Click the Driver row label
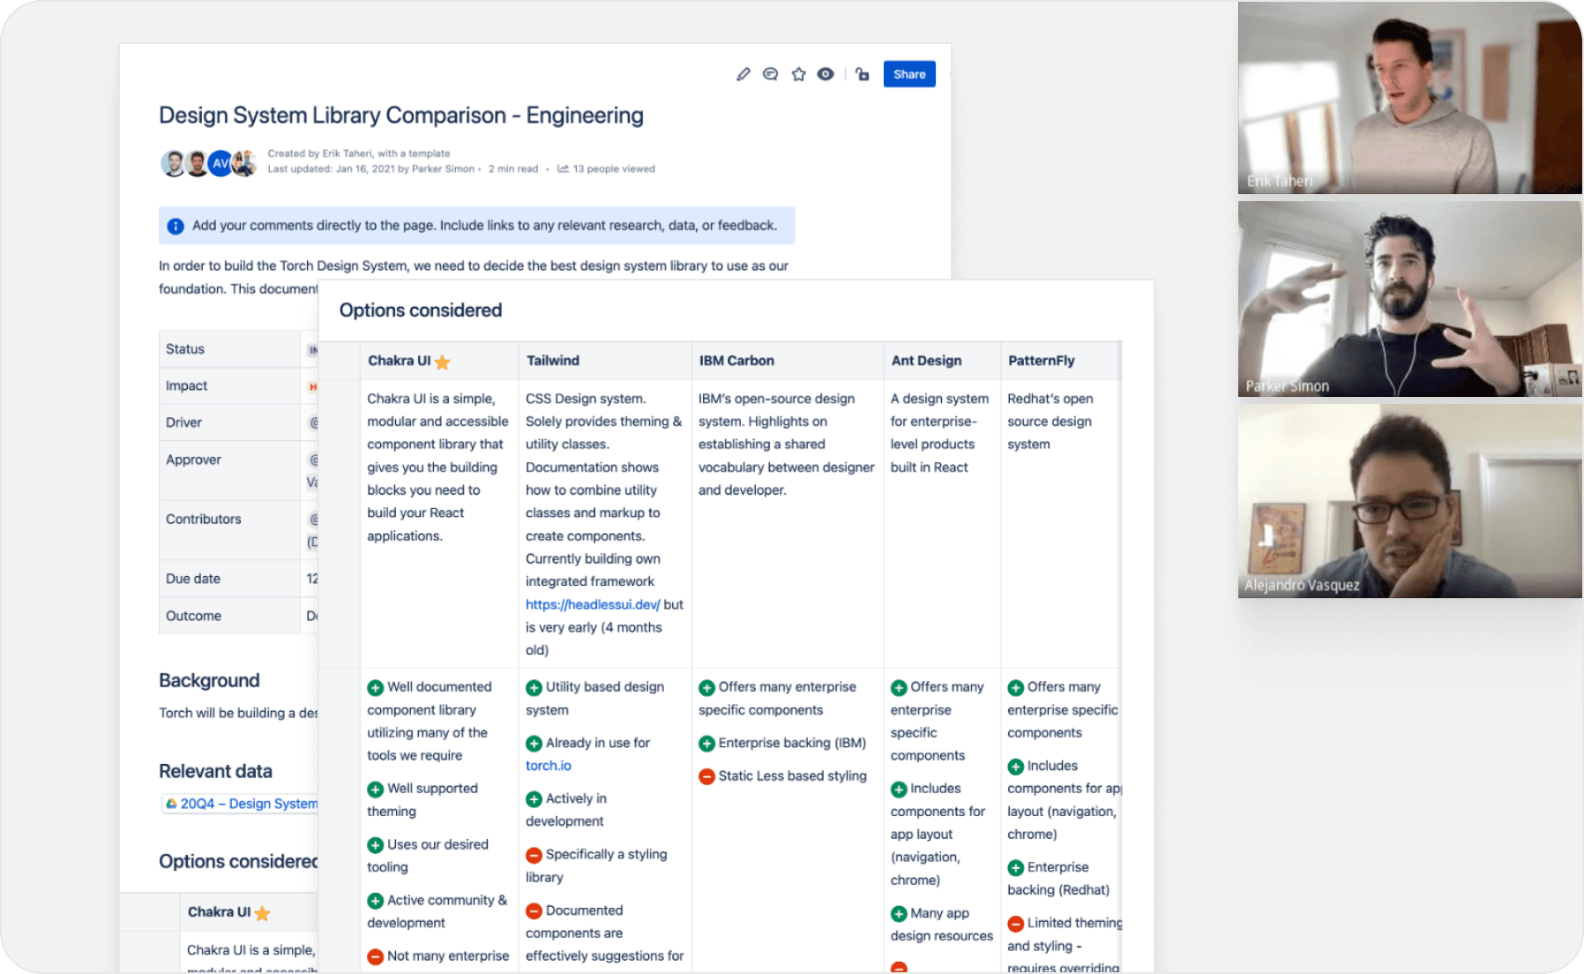Viewport: 1584px width, 974px height. point(183,423)
